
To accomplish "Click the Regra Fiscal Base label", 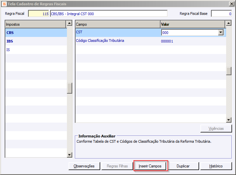I will pos(193,14).
